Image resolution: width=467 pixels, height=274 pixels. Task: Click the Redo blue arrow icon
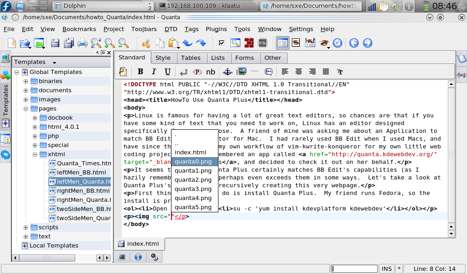[201, 43]
